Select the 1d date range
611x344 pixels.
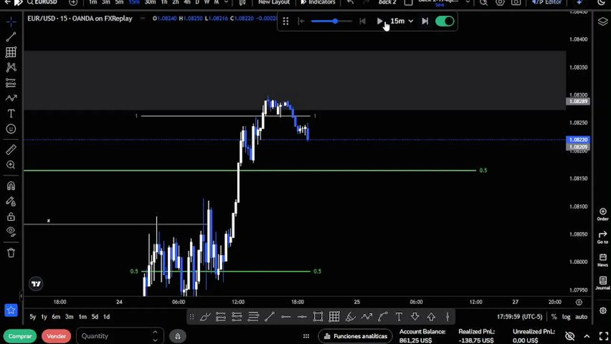coord(107,317)
